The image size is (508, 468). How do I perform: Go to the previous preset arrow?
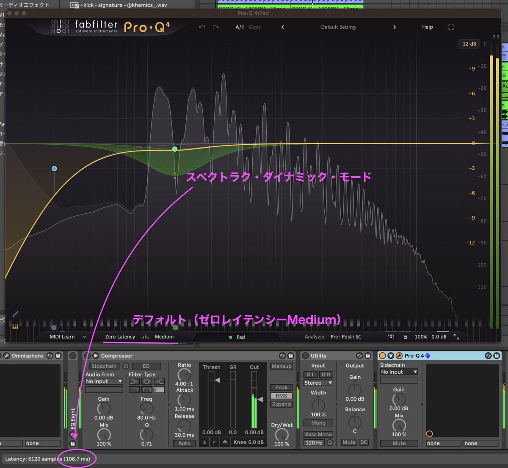[x=282, y=27]
